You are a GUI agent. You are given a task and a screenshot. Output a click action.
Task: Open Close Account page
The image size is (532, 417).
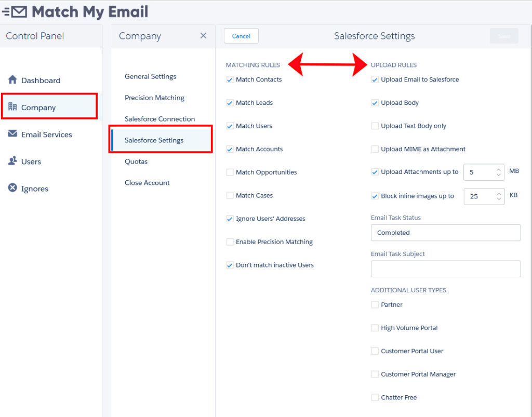point(147,183)
